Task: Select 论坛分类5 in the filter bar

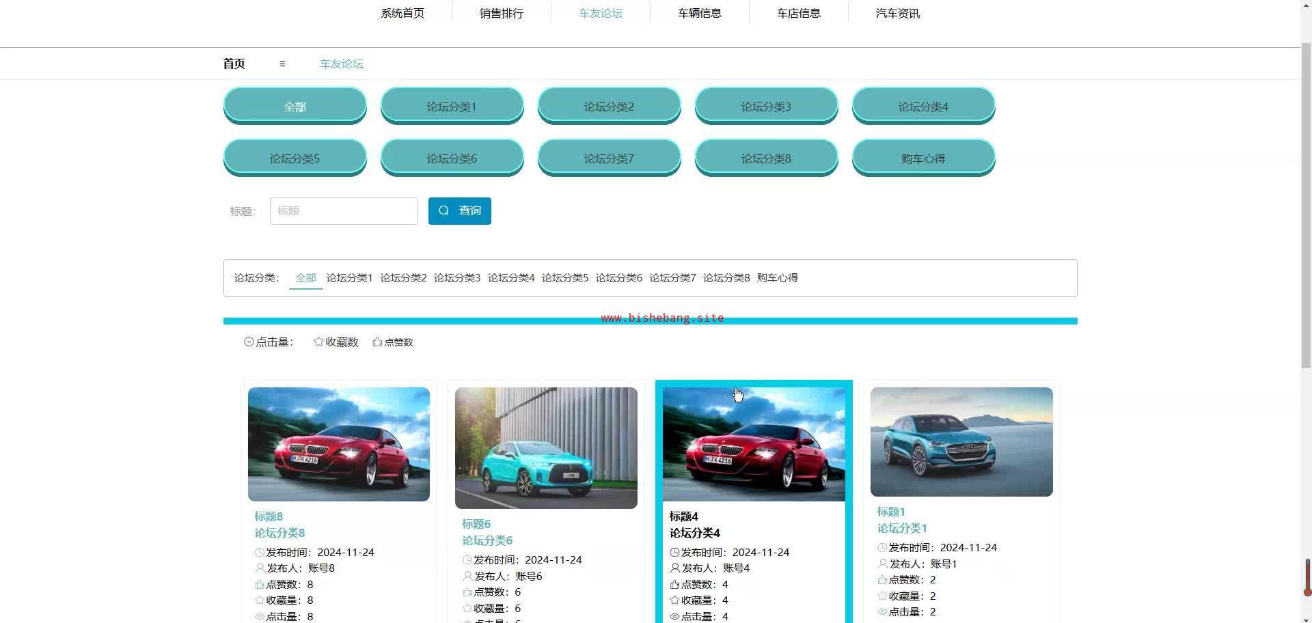Action: (565, 277)
